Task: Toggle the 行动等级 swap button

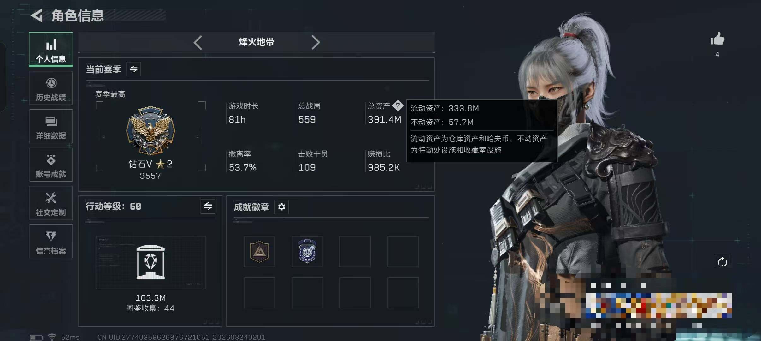Action: 208,206
